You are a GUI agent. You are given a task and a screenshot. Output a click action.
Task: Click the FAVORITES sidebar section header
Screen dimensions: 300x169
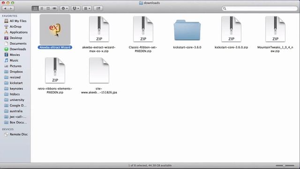pyautogui.click(x=9, y=16)
